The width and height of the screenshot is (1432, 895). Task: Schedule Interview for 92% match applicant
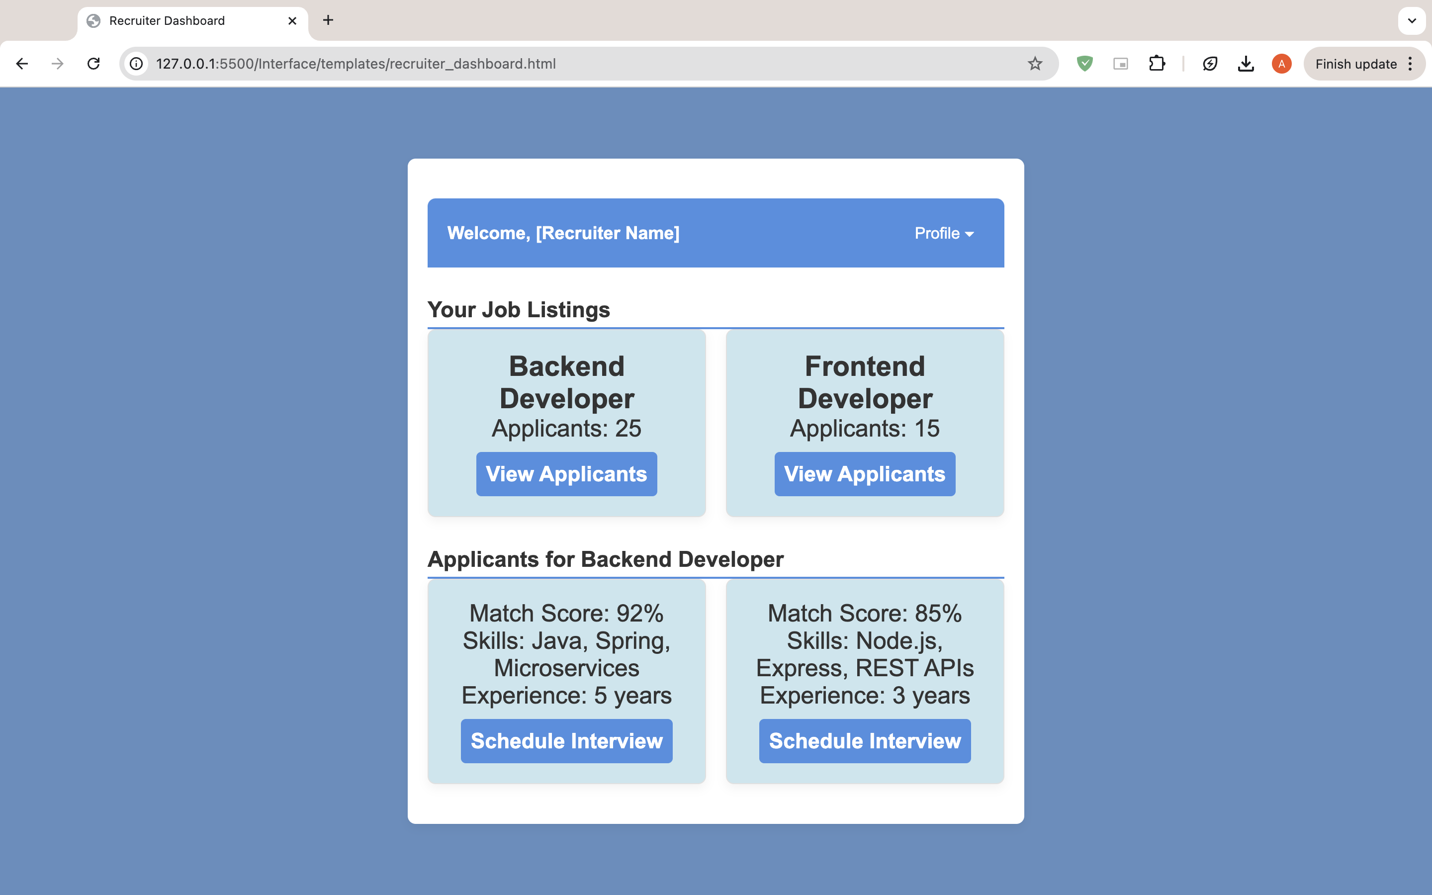(566, 741)
